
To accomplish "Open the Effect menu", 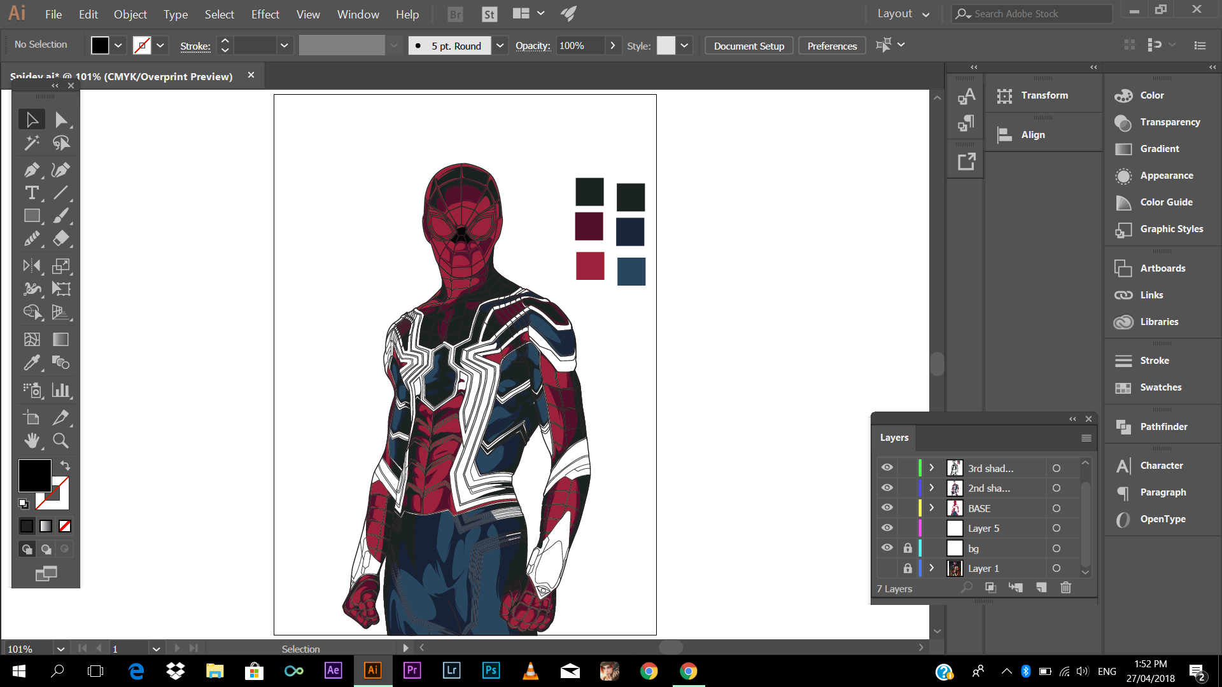I will click(x=265, y=14).
